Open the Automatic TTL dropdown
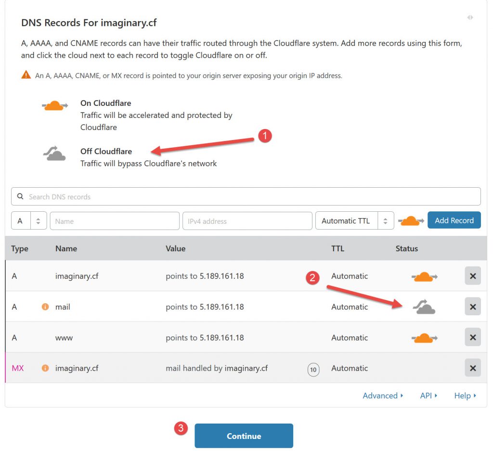 pyautogui.click(x=354, y=221)
